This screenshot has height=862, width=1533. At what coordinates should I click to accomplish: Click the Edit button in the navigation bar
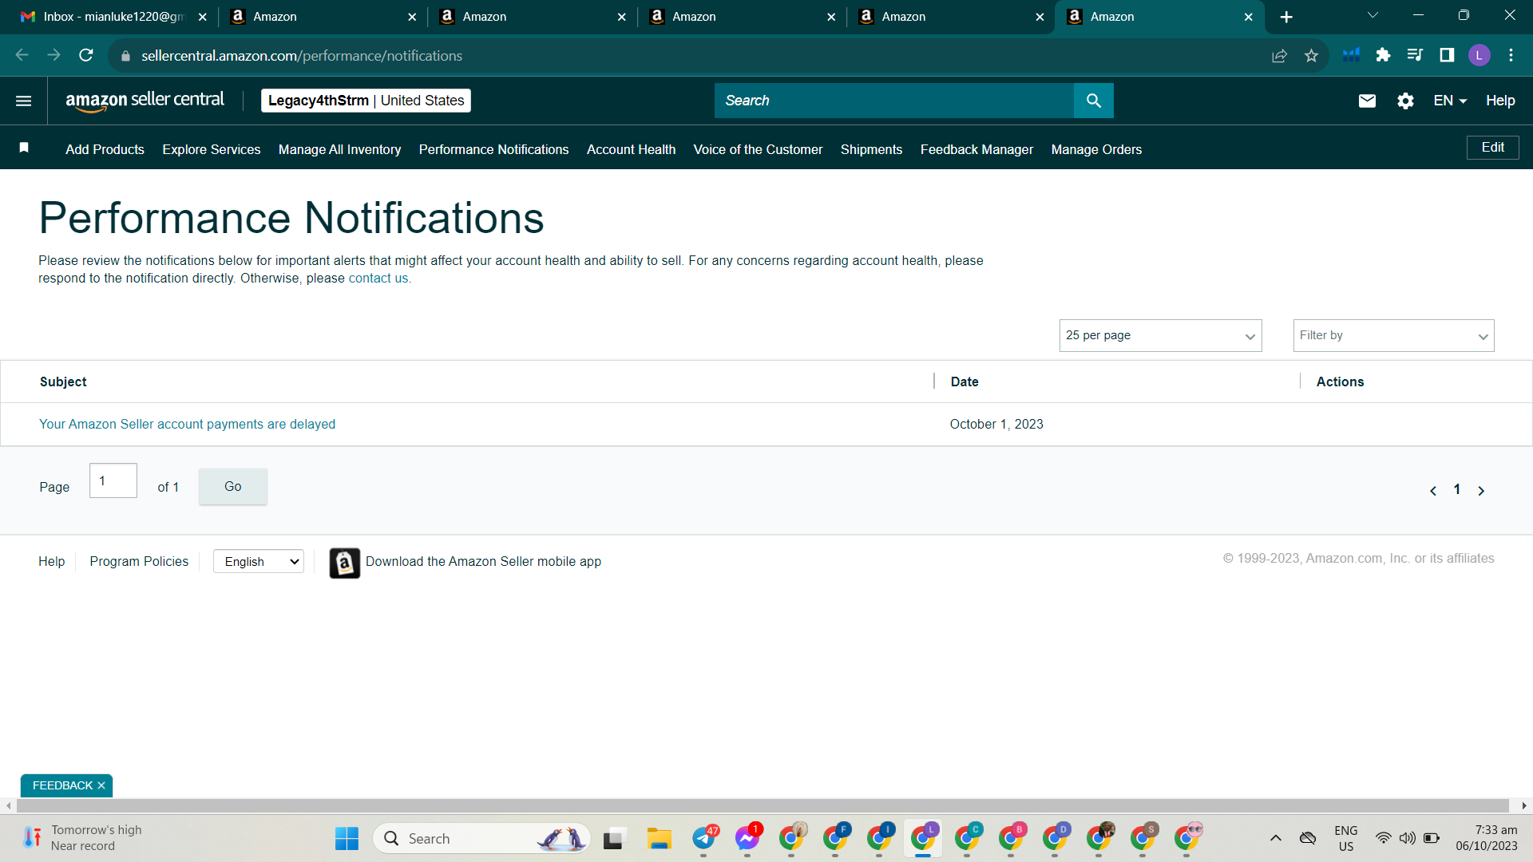[x=1492, y=148]
